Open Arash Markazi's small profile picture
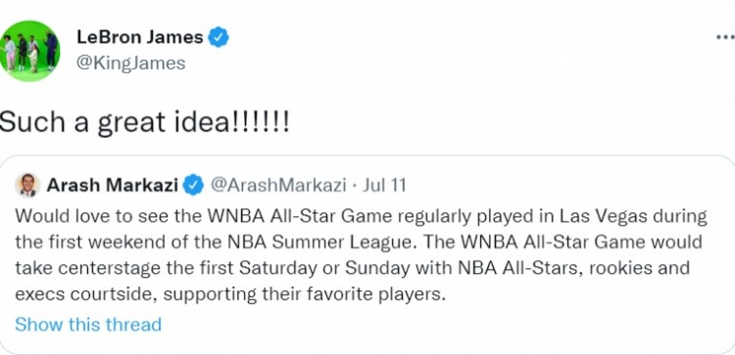Viewport: 735px width, 355px height. pos(27,185)
